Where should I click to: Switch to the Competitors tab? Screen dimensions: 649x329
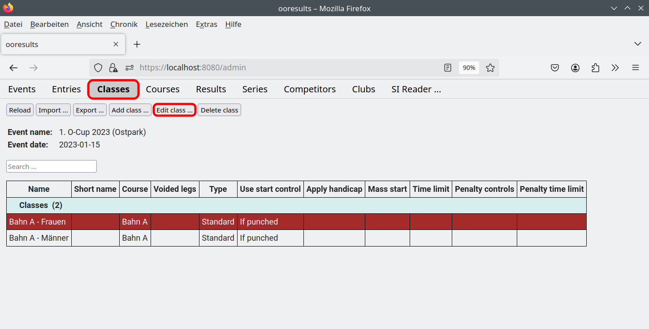(x=310, y=89)
